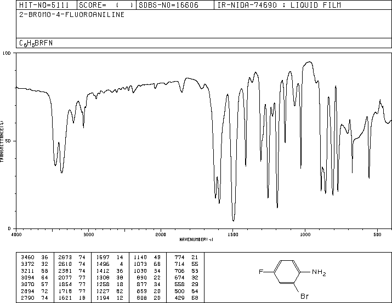
Task: Click the 2000 tick label on the wavenumber axis
Action: [161, 235]
